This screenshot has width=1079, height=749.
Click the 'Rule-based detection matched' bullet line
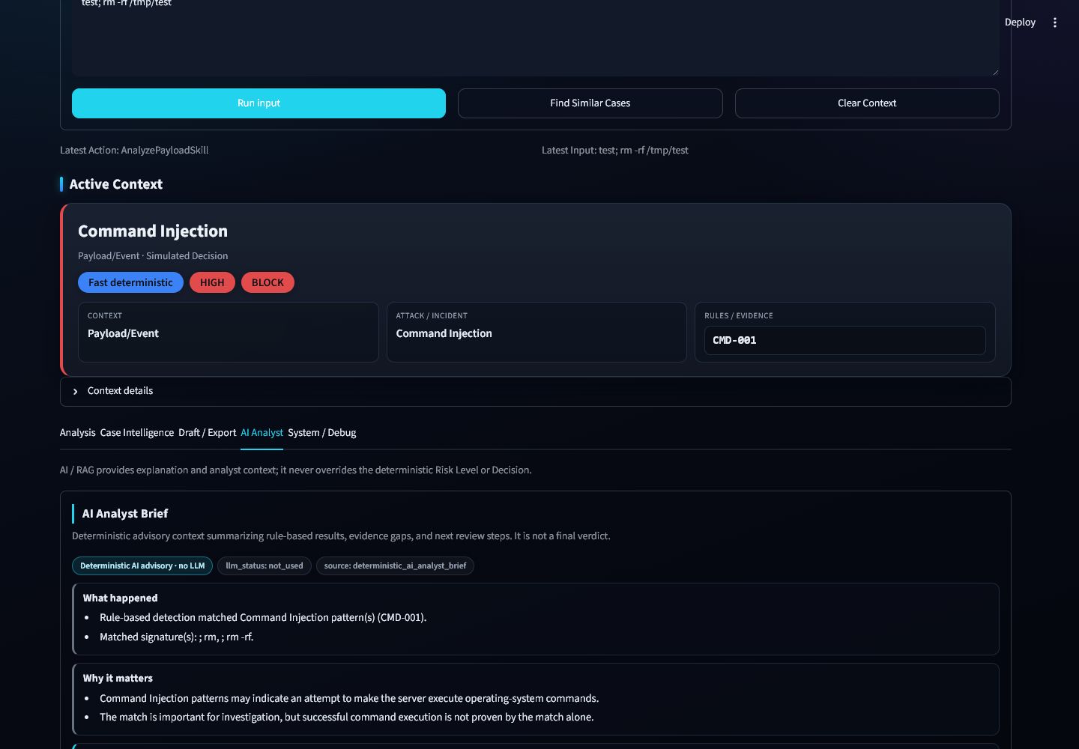[263, 618]
